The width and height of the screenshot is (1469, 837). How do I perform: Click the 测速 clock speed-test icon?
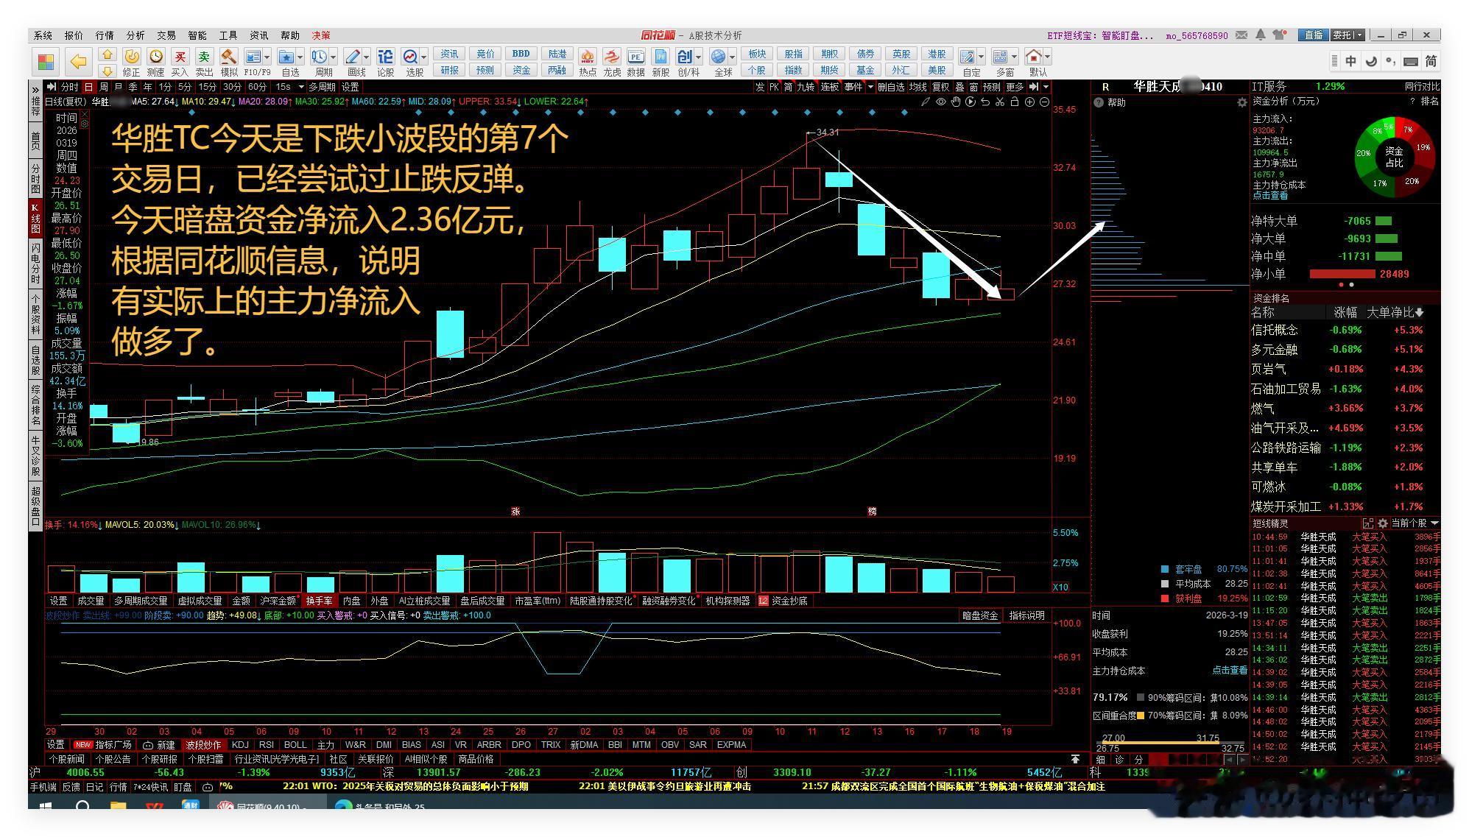(155, 57)
